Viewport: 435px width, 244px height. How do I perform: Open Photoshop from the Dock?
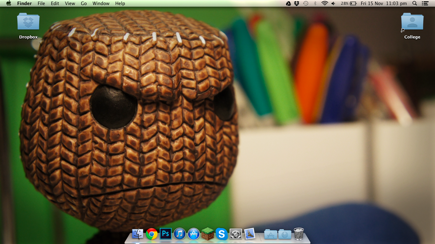166,234
